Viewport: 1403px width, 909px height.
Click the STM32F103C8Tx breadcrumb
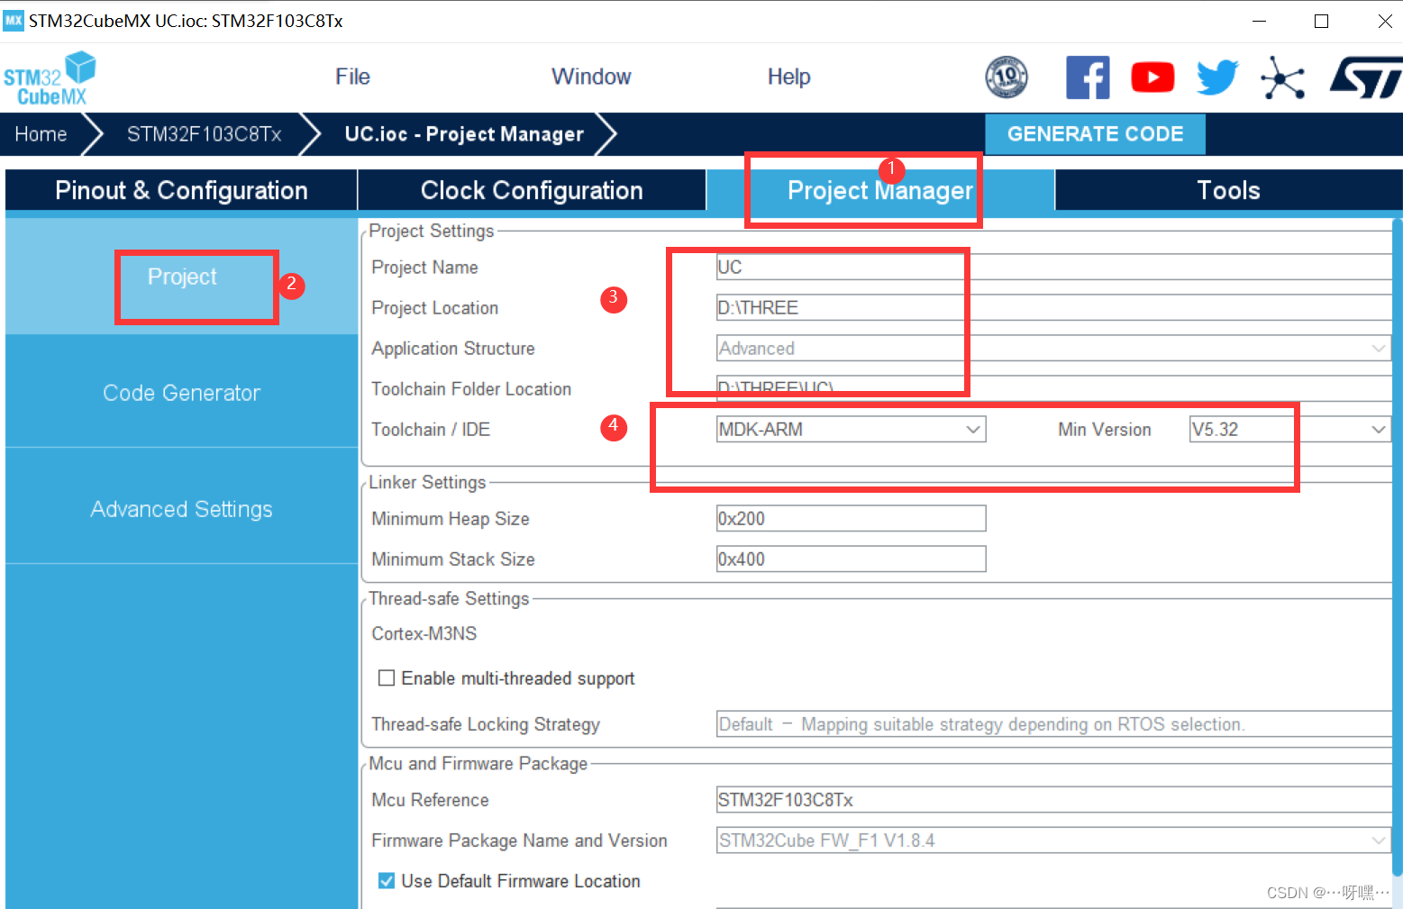click(x=205, y=134)
